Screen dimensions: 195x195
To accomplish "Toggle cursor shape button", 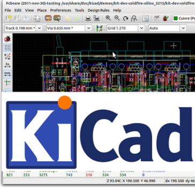I will 7,82.
